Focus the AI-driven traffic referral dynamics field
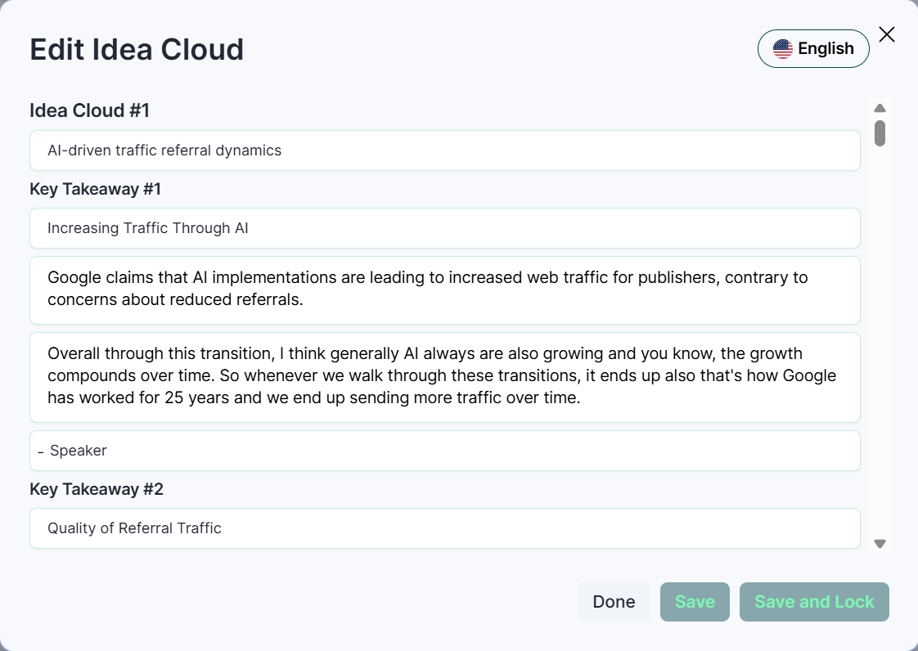 coord(444,150)
